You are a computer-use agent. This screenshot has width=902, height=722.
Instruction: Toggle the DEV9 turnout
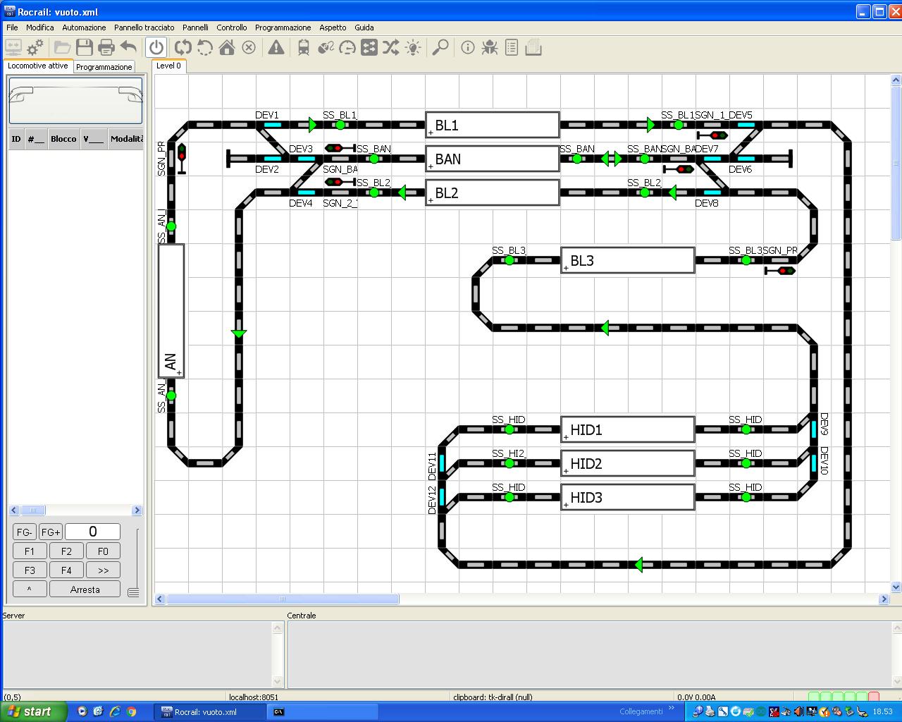tap(813, 428)
